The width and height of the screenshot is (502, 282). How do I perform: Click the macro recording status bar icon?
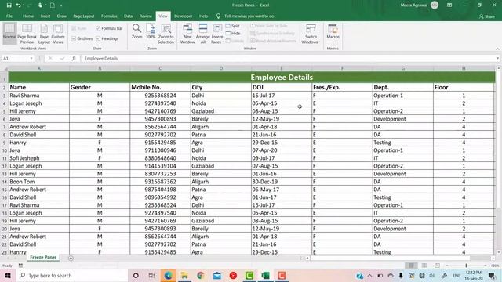(x=20, y=266)
